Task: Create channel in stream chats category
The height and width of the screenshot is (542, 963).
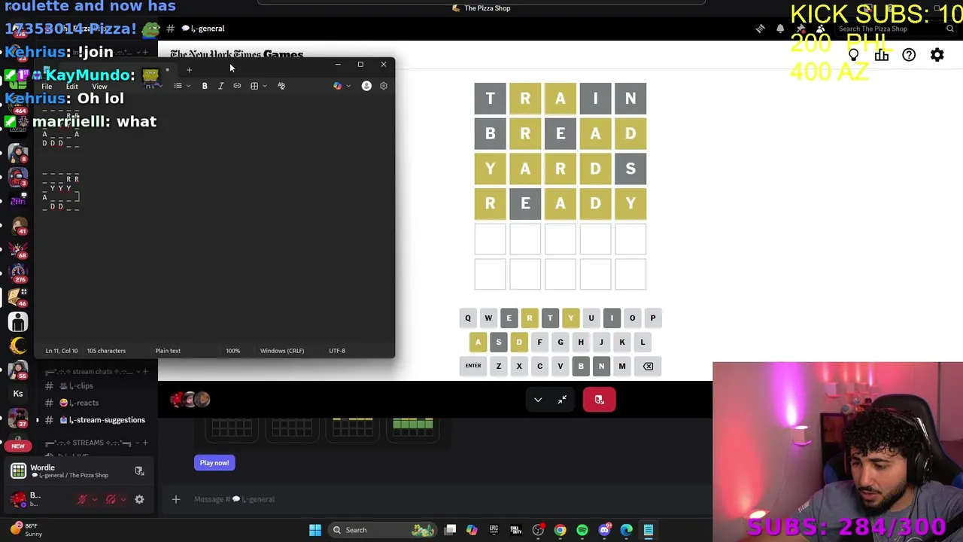Action: [x=145, y=371]
